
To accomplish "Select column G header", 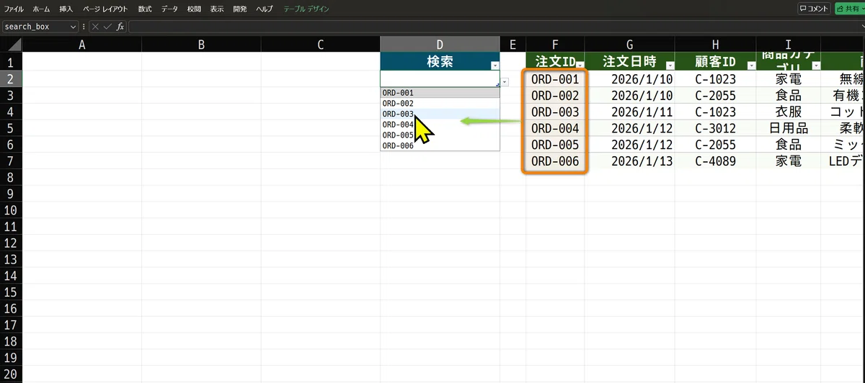I will [630, 45].
